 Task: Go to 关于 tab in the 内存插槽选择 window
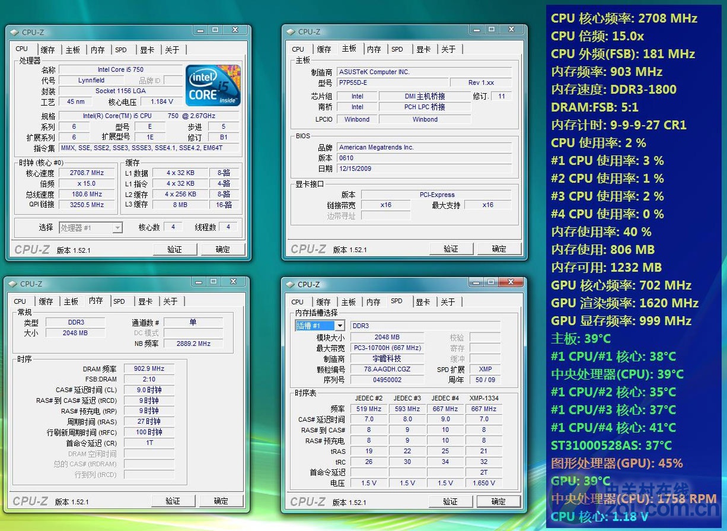coord(448,302)
